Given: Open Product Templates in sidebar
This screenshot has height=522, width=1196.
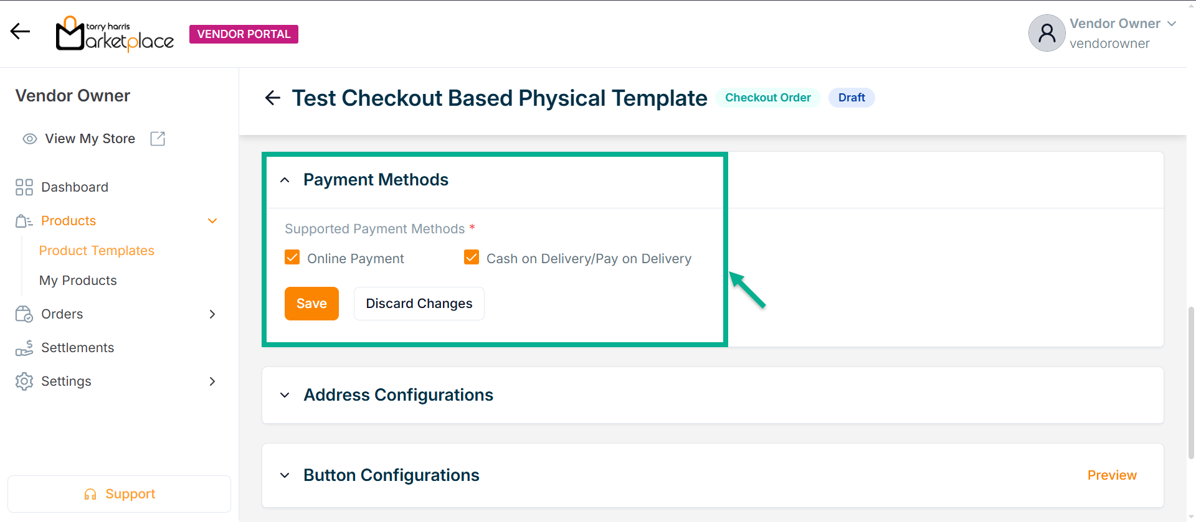Looking at the screenshot, I should tap(97, 251).
